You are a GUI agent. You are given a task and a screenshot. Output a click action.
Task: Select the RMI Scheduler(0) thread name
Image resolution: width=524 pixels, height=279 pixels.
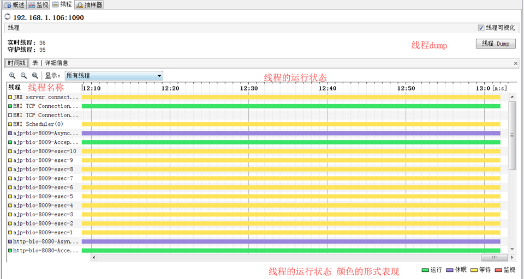coord(38,124)
